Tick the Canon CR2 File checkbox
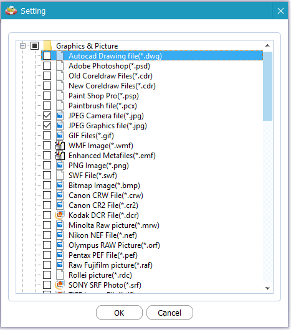The image size is (291, 330). pyautogui.click(x=47, y=205)
